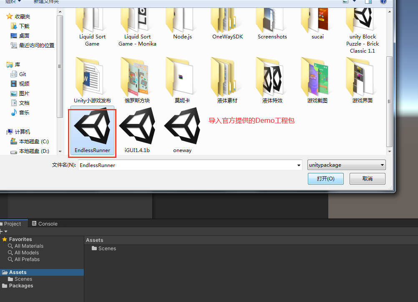Select the EndlessRunner unity package file
This screenshot has height=302, width=418.
92,131
